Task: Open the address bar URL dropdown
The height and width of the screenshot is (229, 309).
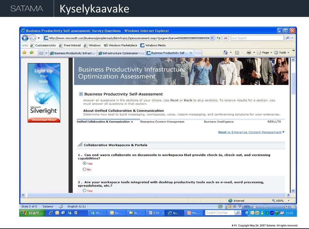Action: (212, 38)
